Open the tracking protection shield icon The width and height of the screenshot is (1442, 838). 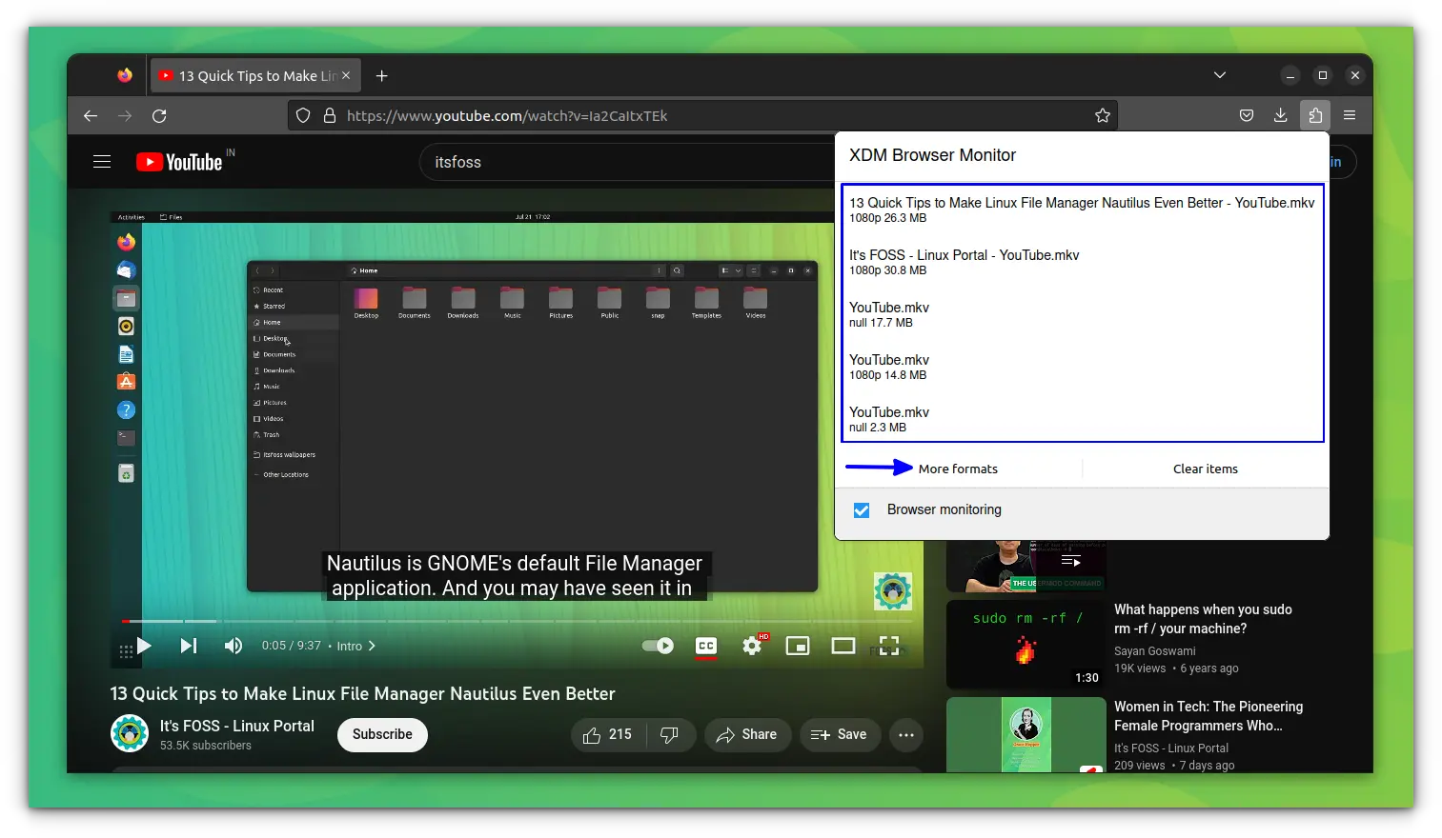pyautogui.click(x=303, y=115)
